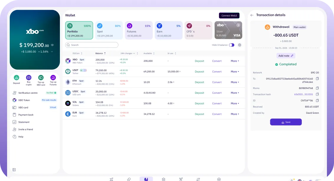This screenshot has height=181, width=334.
Task: Expand the daily change chevron under the balance
Action: click(x=52, y=51)
